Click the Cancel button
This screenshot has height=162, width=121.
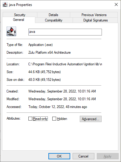pos(83,156)
